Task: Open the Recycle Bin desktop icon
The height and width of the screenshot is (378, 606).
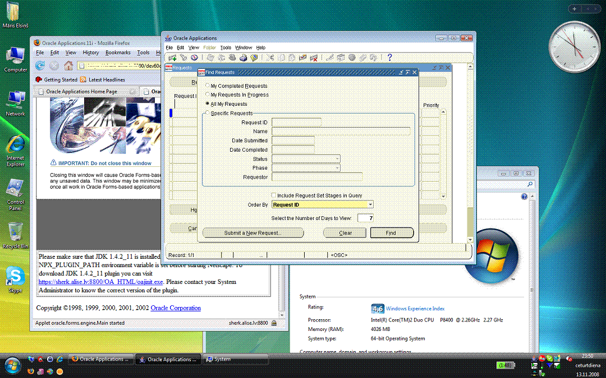Action: [x=16, y=235]
